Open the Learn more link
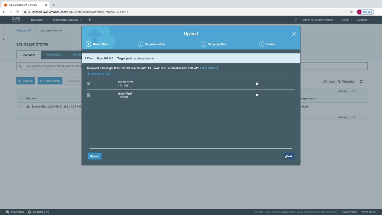This screenshot has height=215, width=382. point(209,68)
